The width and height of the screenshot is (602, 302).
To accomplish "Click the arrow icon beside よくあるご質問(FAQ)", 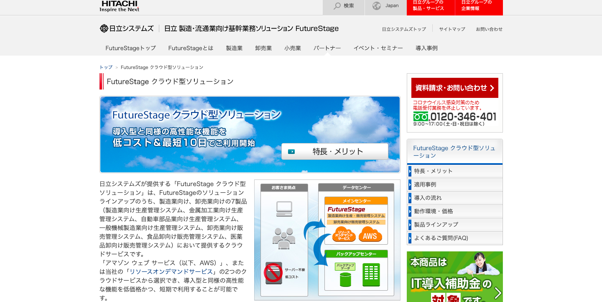I will point(410,238).
